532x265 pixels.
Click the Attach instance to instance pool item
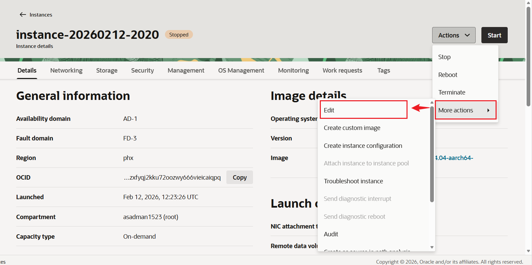coord(374,163)
